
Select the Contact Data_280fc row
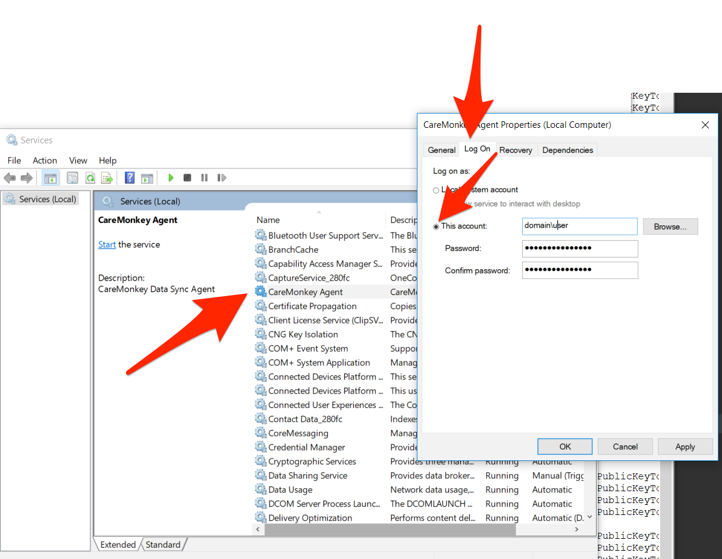[335, 419]
